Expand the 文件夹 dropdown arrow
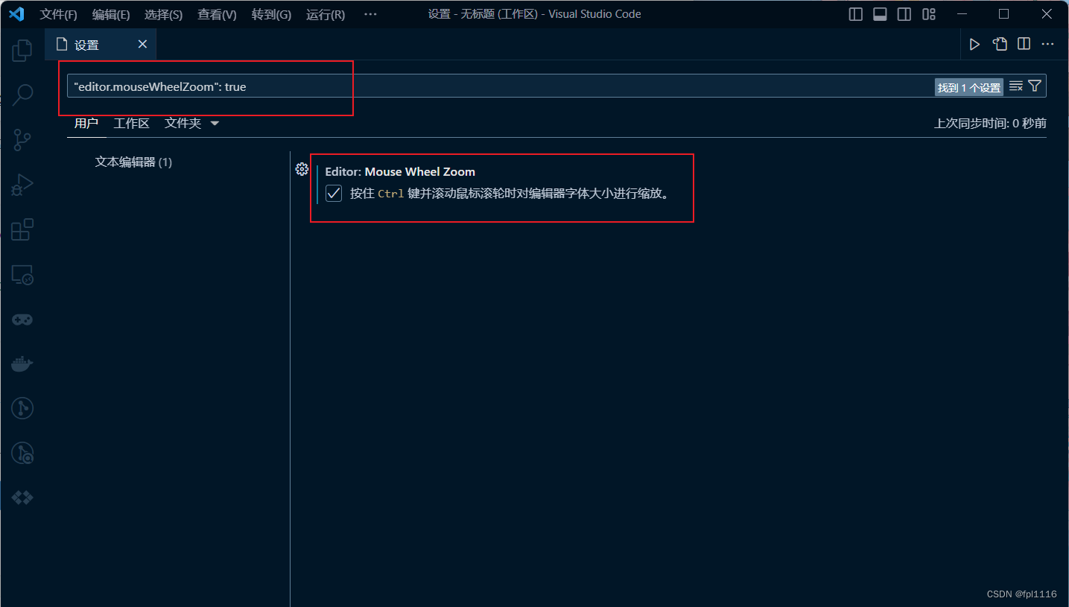This screenshot has width=1069, height=607. [x=215, y=124]
